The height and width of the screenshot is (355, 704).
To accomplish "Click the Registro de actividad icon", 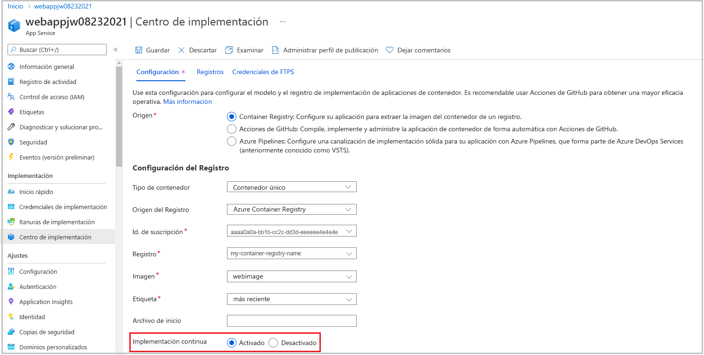I will pos(11,82).
